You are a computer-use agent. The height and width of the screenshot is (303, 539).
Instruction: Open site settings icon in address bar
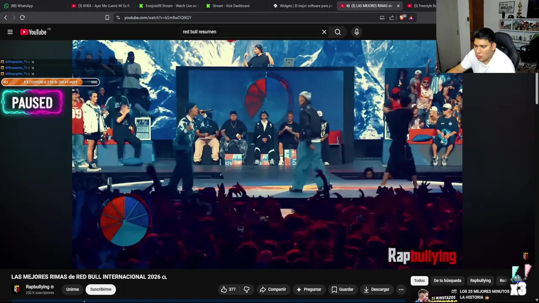(118, 18)
